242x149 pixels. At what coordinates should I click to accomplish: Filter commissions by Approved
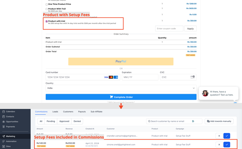coord(64,121)
